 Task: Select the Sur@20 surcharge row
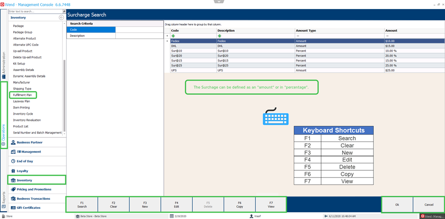(x=307, y=56)
